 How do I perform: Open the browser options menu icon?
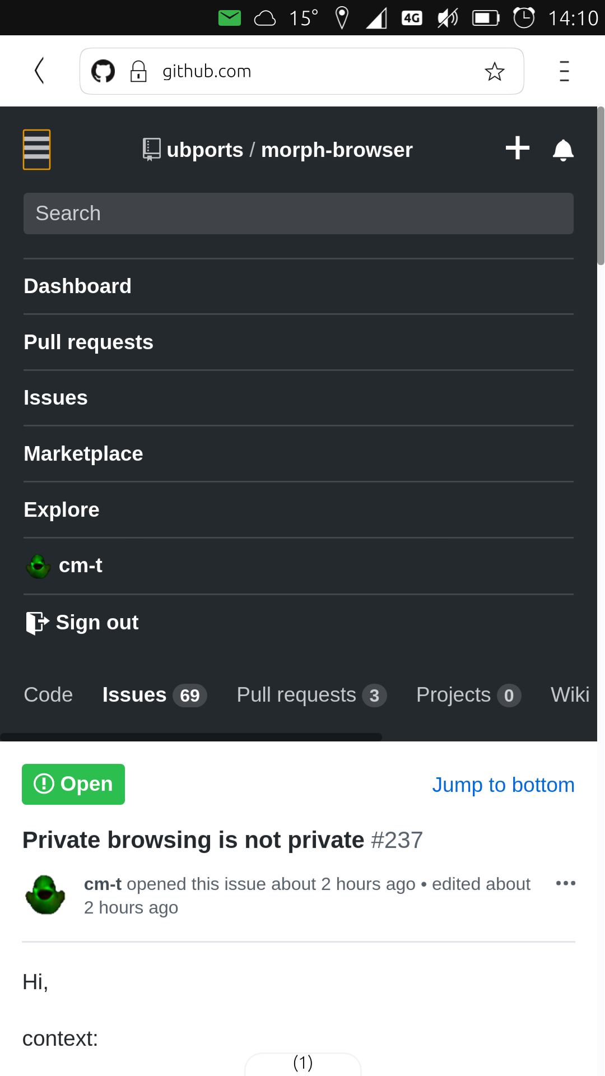[x=564, y=71]
